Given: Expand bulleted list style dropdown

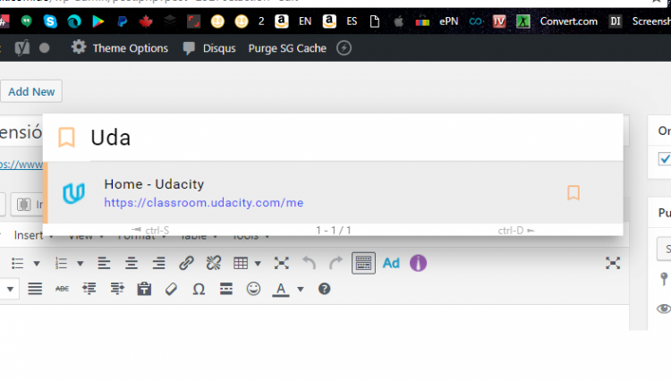Looking at the screenshot, I should pos(37,263).
